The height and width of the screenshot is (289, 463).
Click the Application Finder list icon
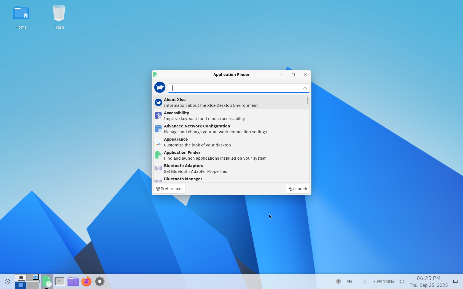(158, 155)
